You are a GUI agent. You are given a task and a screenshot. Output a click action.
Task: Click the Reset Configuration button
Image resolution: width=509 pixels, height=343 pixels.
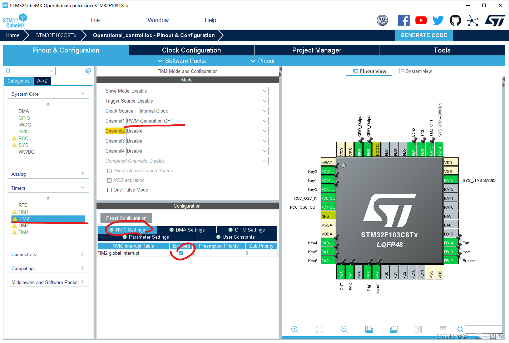(x=126, y=218)
